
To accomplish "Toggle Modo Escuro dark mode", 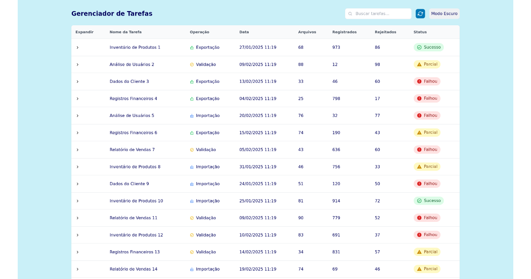I will 444,14.
